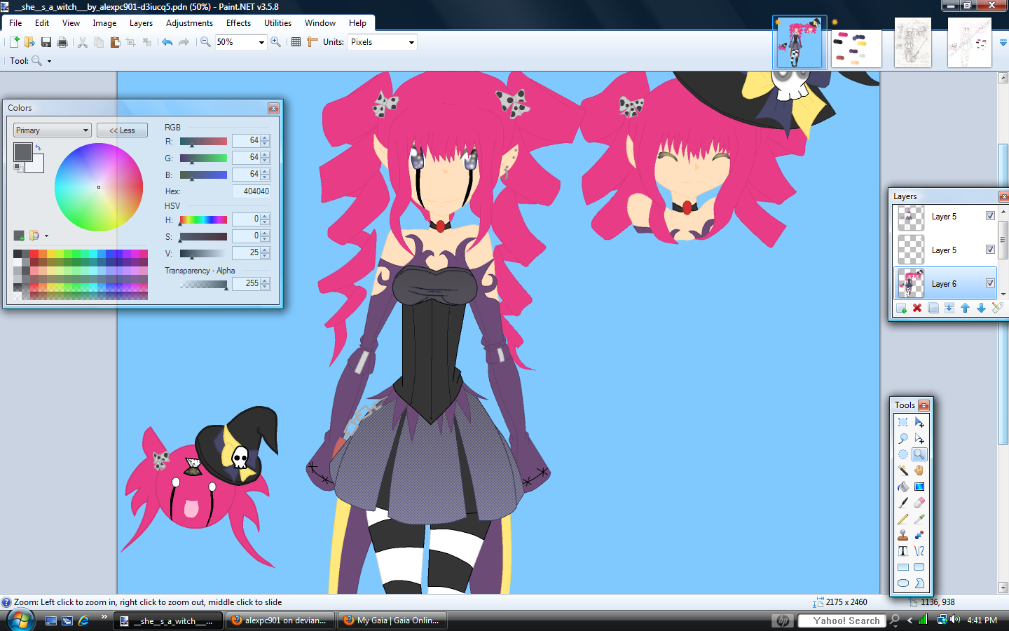Select the Pencil tool

coord(902,519)
